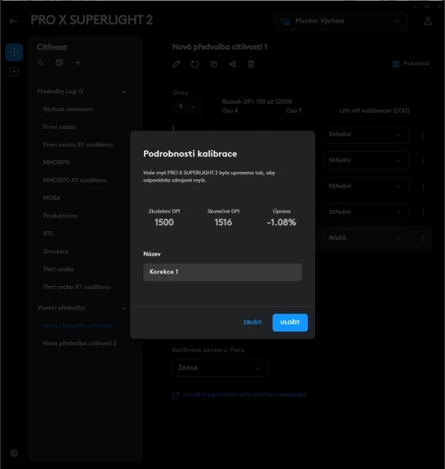445x469 pixels.
Task: Click the ZRUŠIT button
Action: pos(252,322)
